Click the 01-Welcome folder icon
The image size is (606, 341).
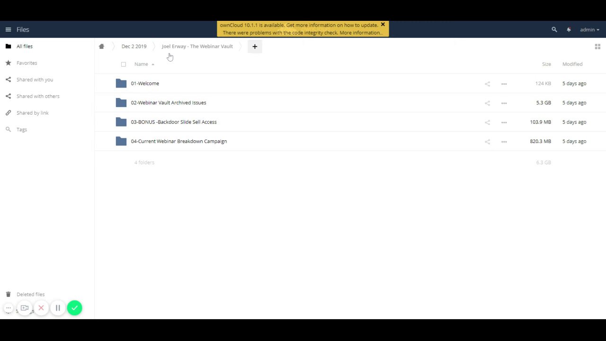pyautogui.click(x=121, y=83)
